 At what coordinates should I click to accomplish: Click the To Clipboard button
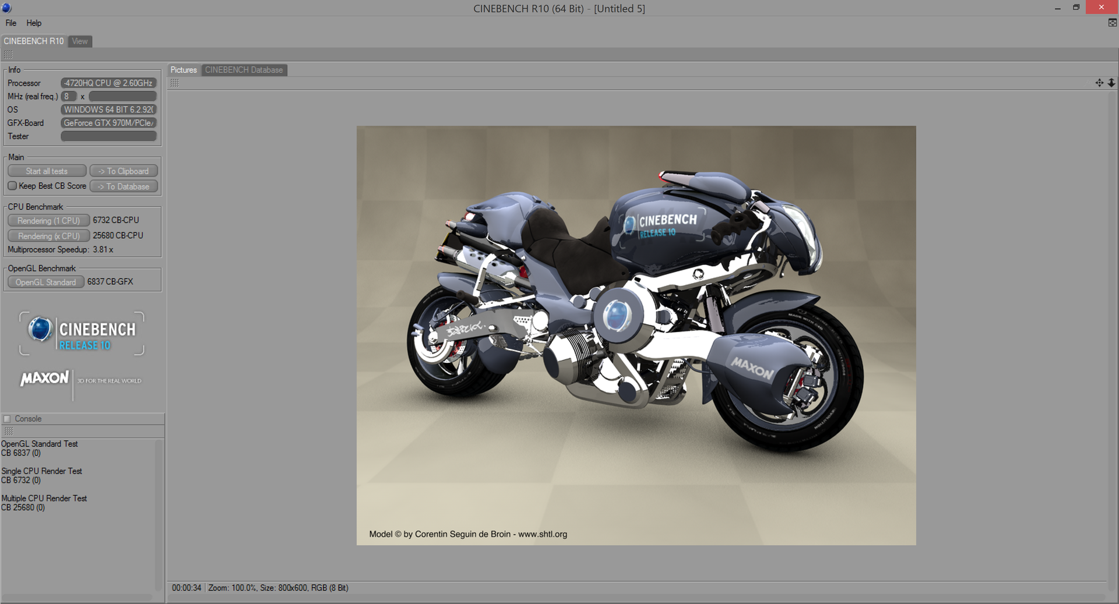point(124,171)
